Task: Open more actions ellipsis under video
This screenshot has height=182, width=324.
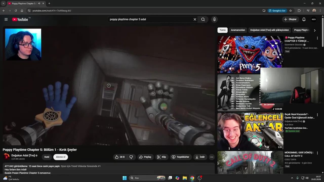Action: coord(212,157)
